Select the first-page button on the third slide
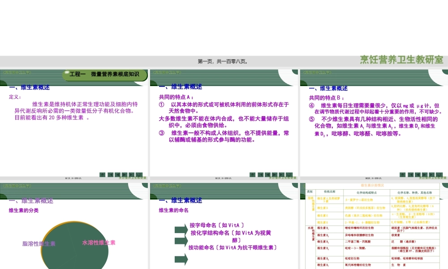The width and height of the screenshot is (448, 269). click(x=410, y=174)
